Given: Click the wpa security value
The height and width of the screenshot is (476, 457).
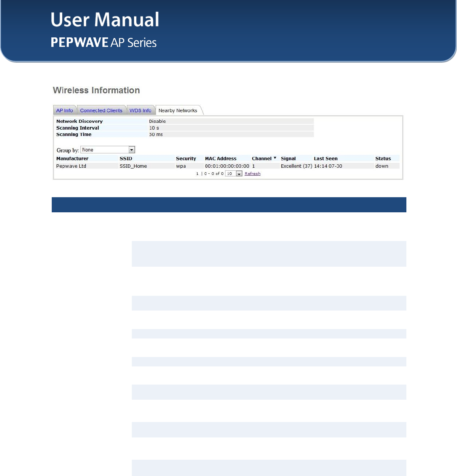Looking at the screenshot, I should point(181,166).
